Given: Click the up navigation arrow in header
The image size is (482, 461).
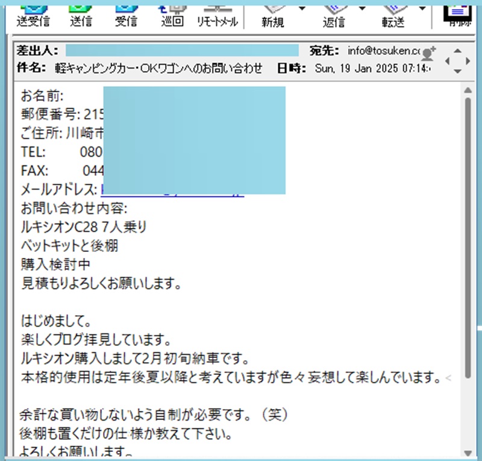Looking at the screenshot, I should click(457, 51).
